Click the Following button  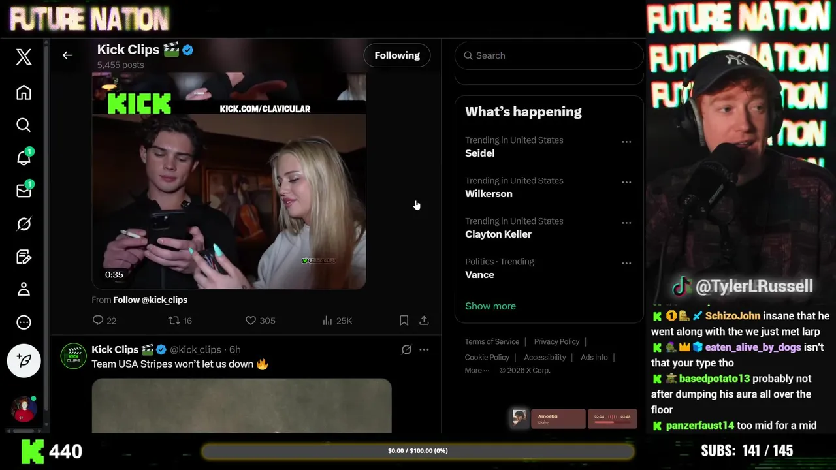click(x=397, y=55)
